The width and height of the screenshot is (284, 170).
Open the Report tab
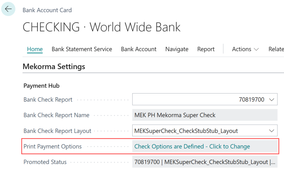pyautogui.click(x=206, y=49)
